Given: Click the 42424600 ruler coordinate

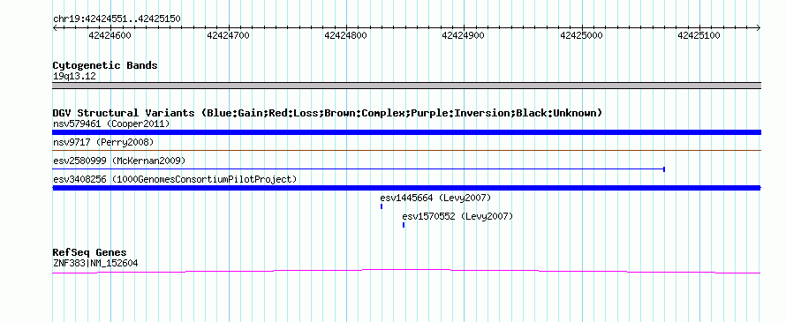Looking at the screenshot, I should (x=110, y=35).
